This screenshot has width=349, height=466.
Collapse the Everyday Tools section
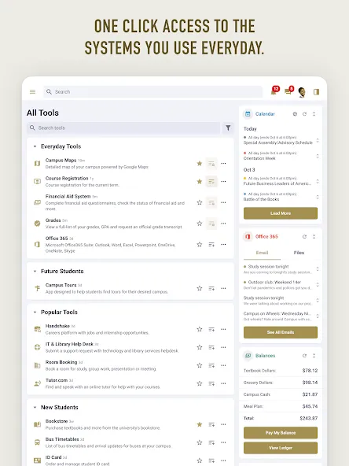(x=35, y=146)
